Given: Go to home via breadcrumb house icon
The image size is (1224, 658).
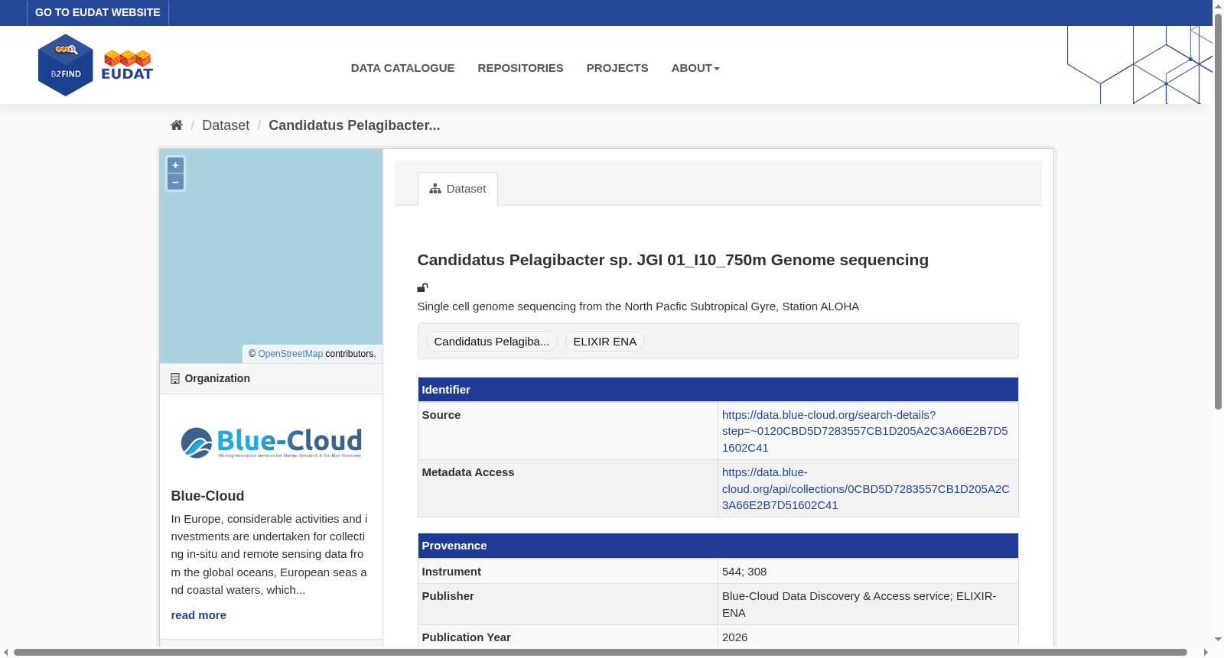Looking at the screenshot, I should [x=177, y=125].
